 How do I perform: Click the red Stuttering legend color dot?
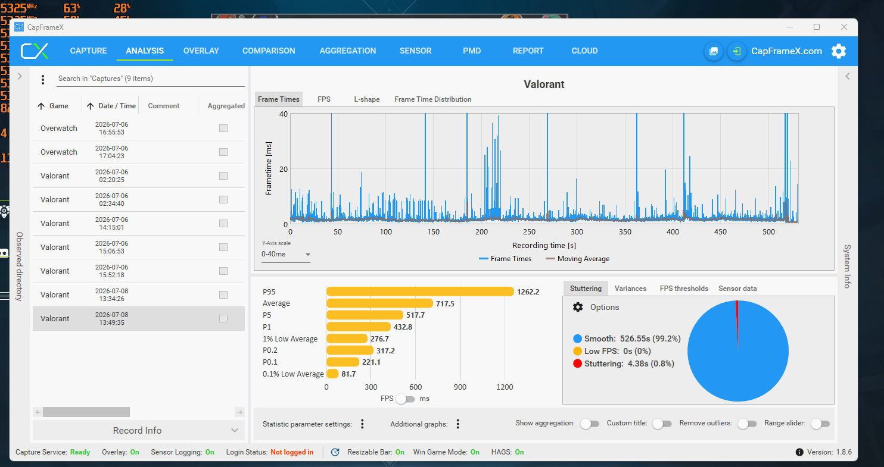[577, 363]
